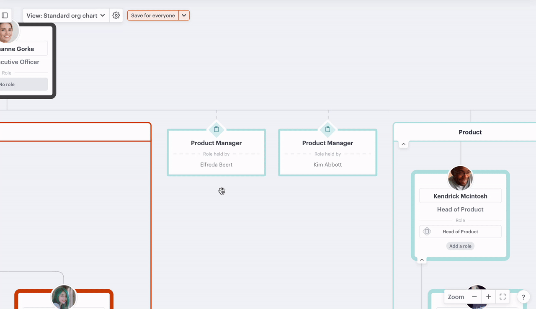The image size is (536, 309).
Task: Open the view settings gear
Action: (x=116, y=15)
